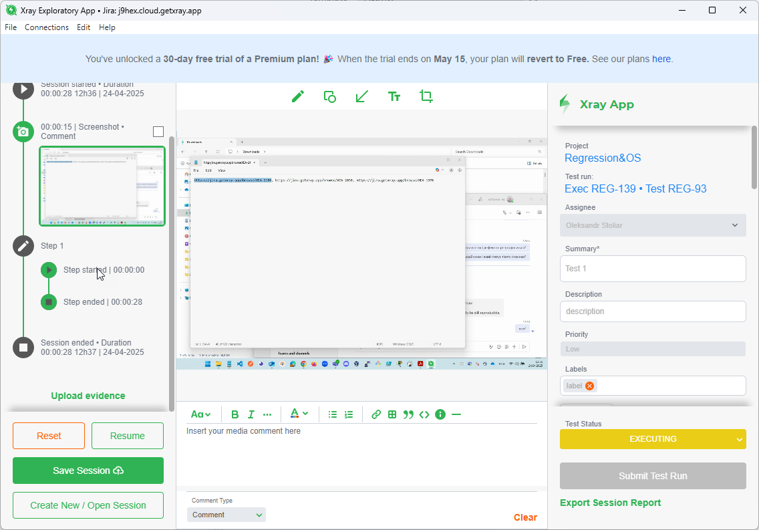
Task: Select the screenshot thumbnail in timeline
Action: pos(102,186)
